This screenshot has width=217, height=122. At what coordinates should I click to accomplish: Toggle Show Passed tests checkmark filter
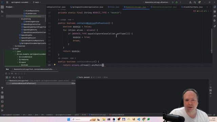(x=7, y=78)
